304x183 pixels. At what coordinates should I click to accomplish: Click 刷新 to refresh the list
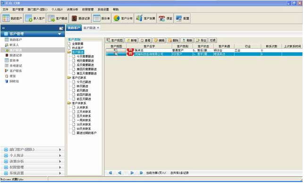click(187, 40)
